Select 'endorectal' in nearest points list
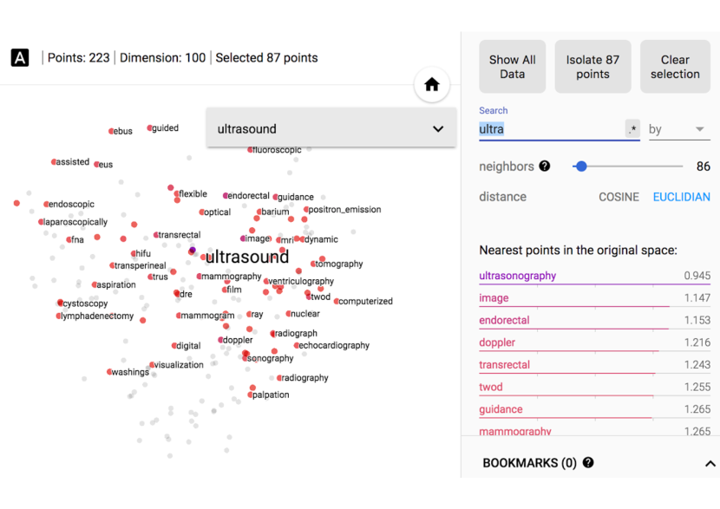Viewport: 720px width, 509px height. [x=504, y=320]
